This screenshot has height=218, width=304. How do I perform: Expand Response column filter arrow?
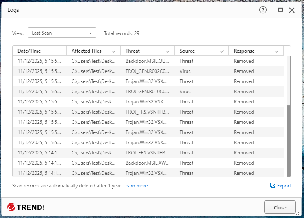[276, 51]
